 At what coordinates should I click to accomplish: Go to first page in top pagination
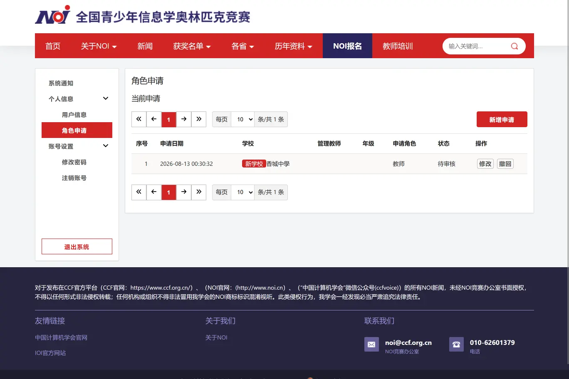[x=139, y=119]
